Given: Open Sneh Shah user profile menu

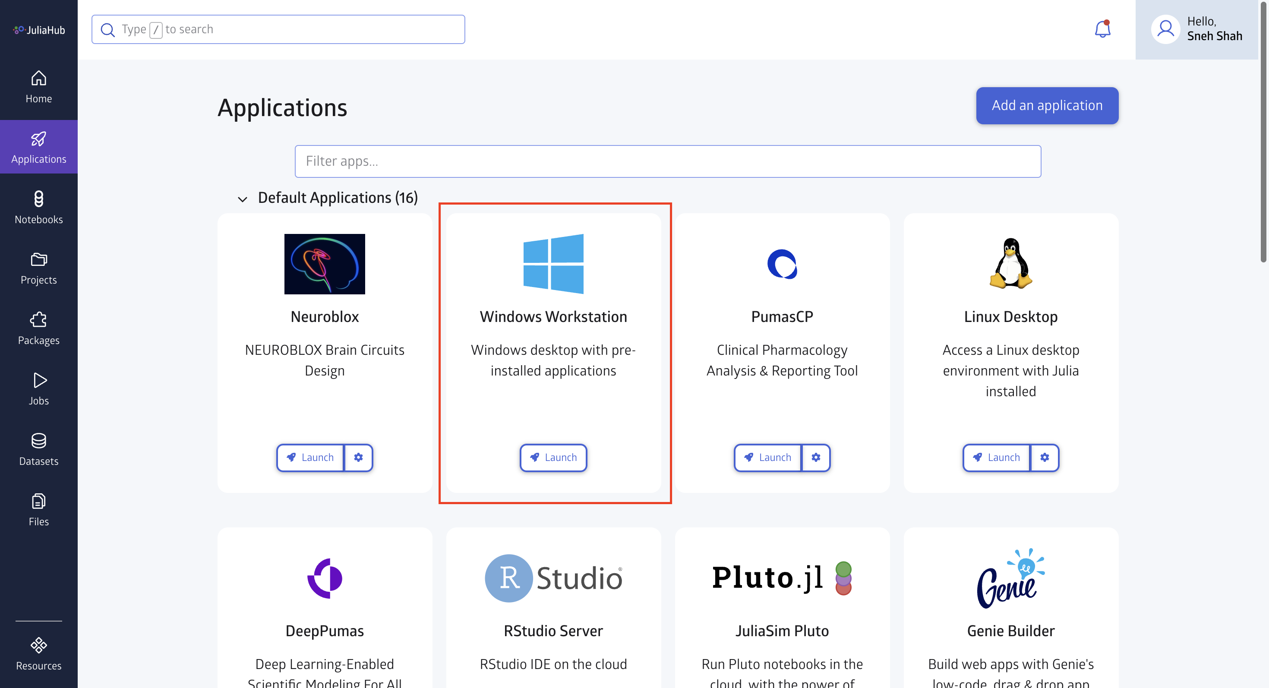Looking at the screenshot, I should pos(1196,29).
